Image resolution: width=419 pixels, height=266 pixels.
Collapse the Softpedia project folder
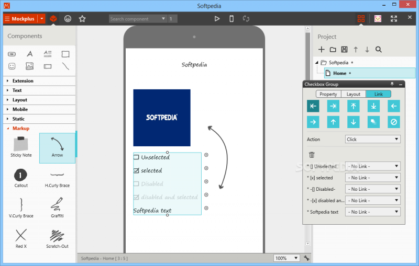coord(317,62)
